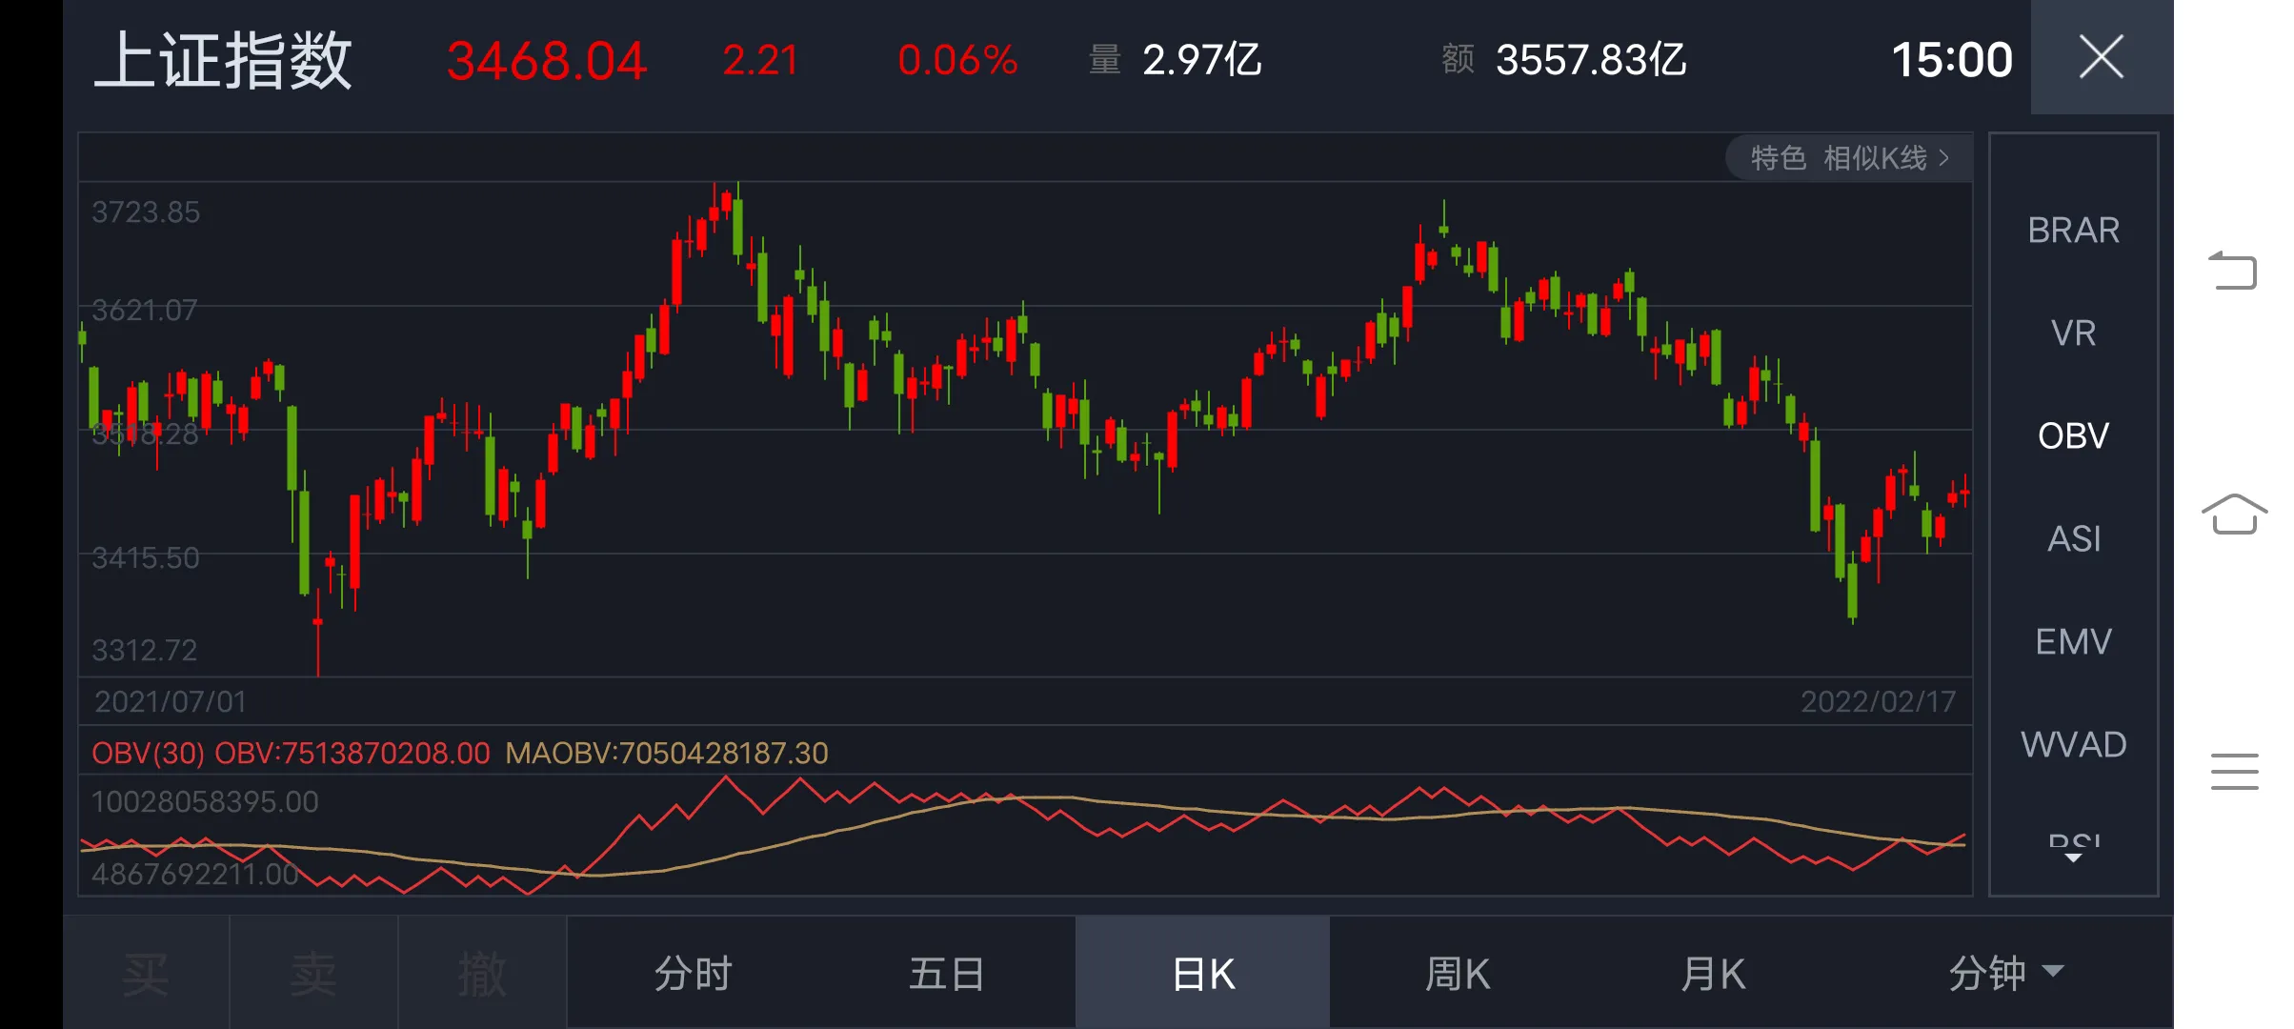
Task: Tap the 卖 sell button
Action: tap(313, 974)
